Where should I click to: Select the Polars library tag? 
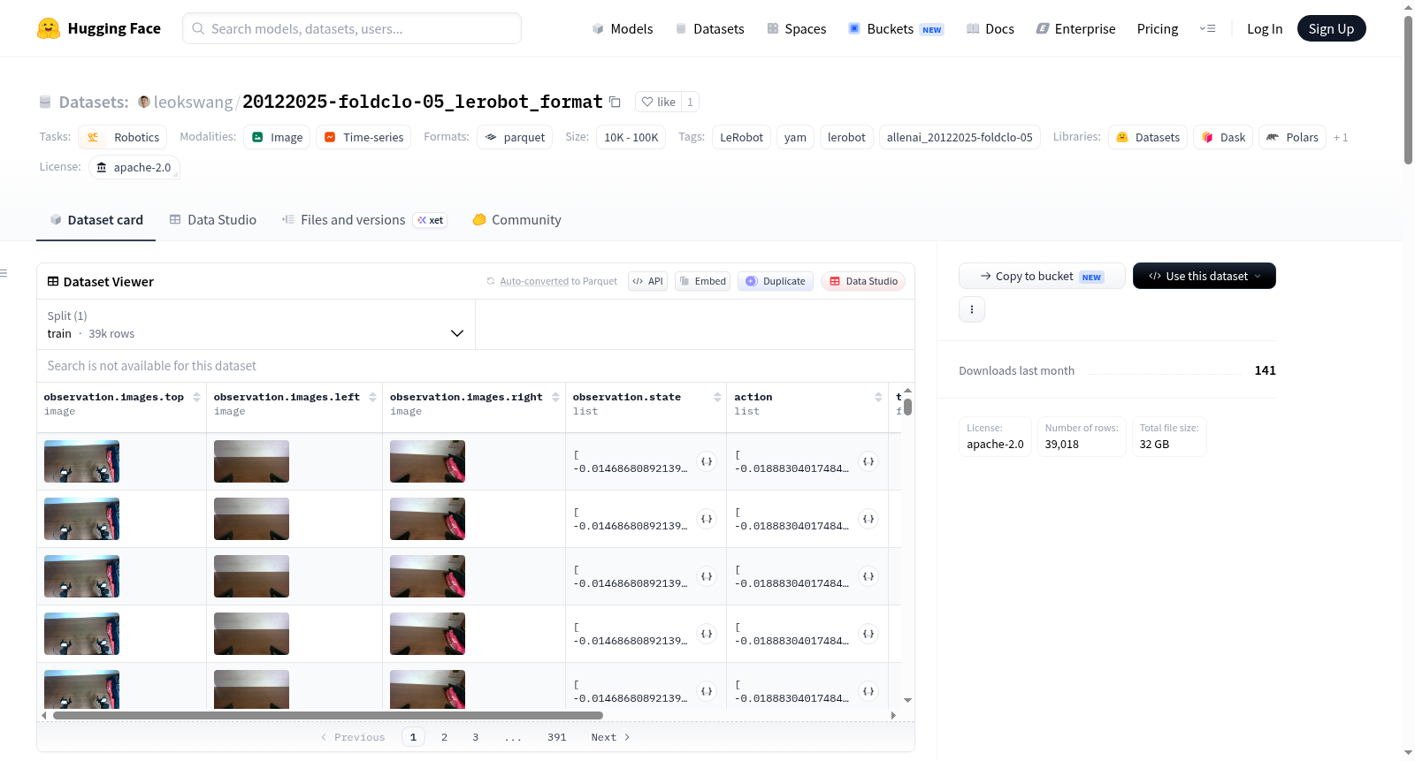(1292, 137)
